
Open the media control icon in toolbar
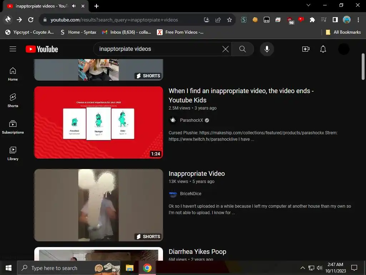tap(323, 20)
